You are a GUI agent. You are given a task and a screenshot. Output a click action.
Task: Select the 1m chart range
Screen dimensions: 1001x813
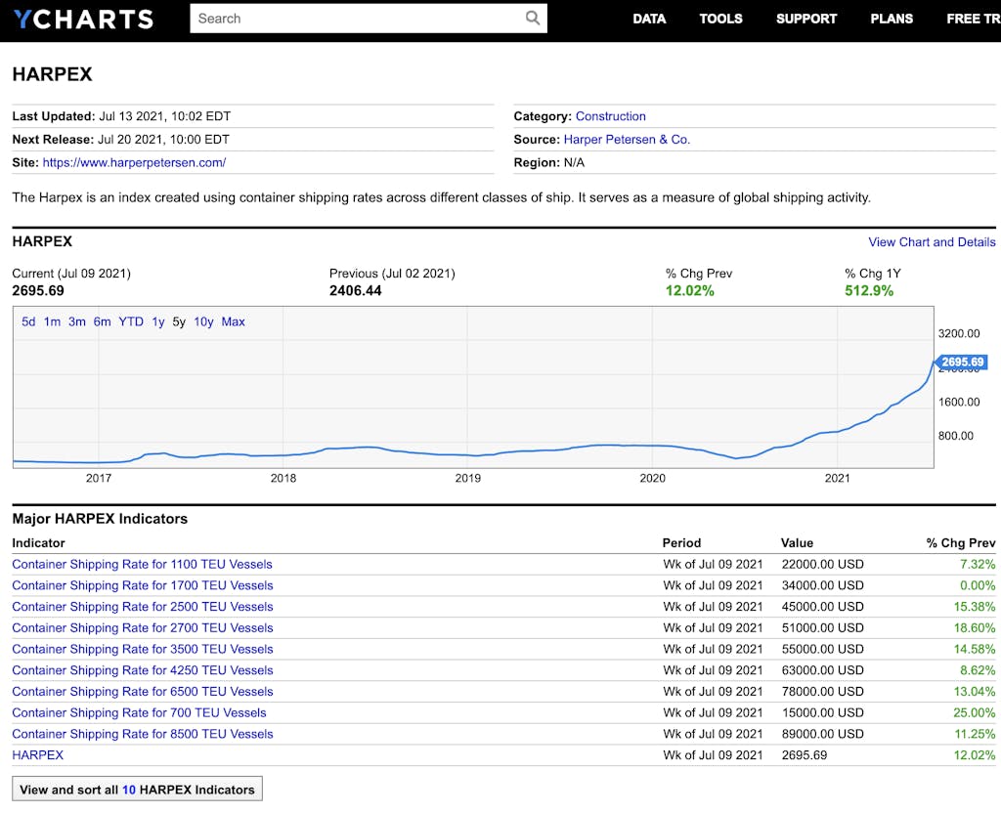click(52, 321)
